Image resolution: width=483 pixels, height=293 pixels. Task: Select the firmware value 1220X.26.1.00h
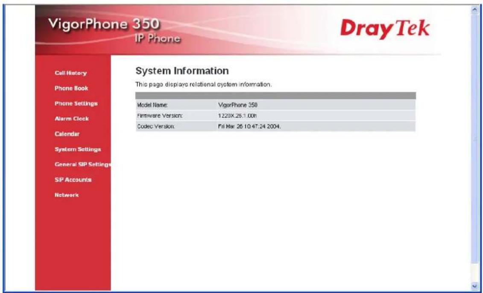click(238, 116)
